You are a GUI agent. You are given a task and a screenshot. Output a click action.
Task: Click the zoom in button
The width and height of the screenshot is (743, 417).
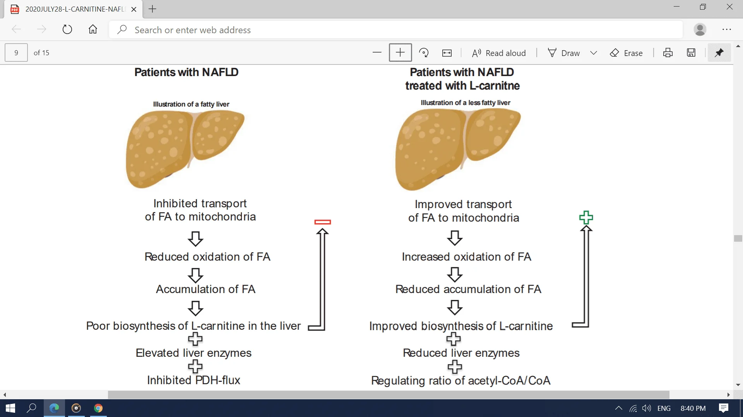[x=400, y=53]
